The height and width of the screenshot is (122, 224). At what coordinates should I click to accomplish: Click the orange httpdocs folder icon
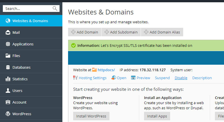[x=94, y=70]
